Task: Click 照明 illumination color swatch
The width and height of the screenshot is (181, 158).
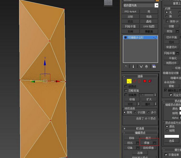Action: coord(180,113)
